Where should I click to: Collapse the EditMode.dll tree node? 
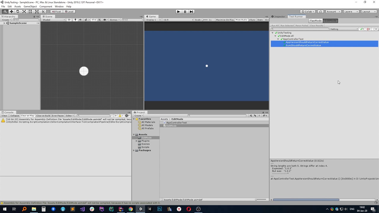click(275, 36)
